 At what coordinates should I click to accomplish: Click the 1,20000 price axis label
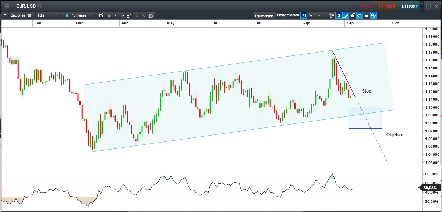click(432, 29)
